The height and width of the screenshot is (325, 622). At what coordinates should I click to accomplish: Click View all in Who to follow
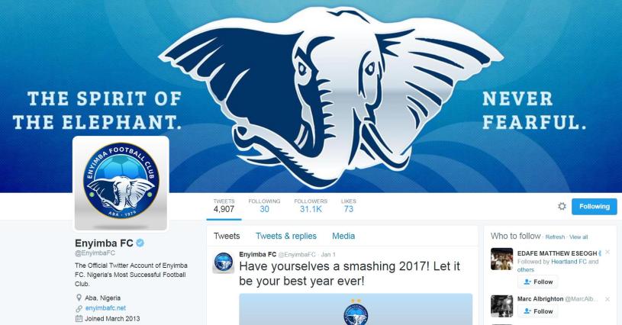(578, 237)
